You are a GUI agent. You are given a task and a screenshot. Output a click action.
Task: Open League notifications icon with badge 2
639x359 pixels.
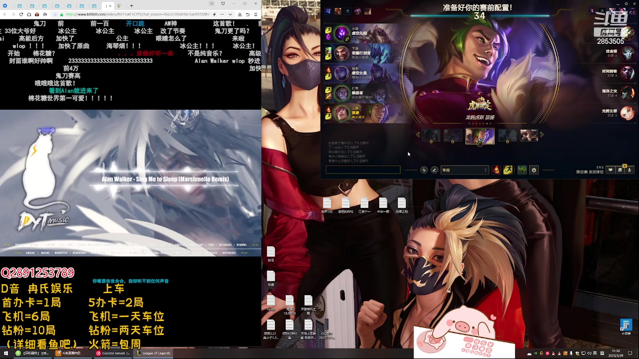pos(620,170)
